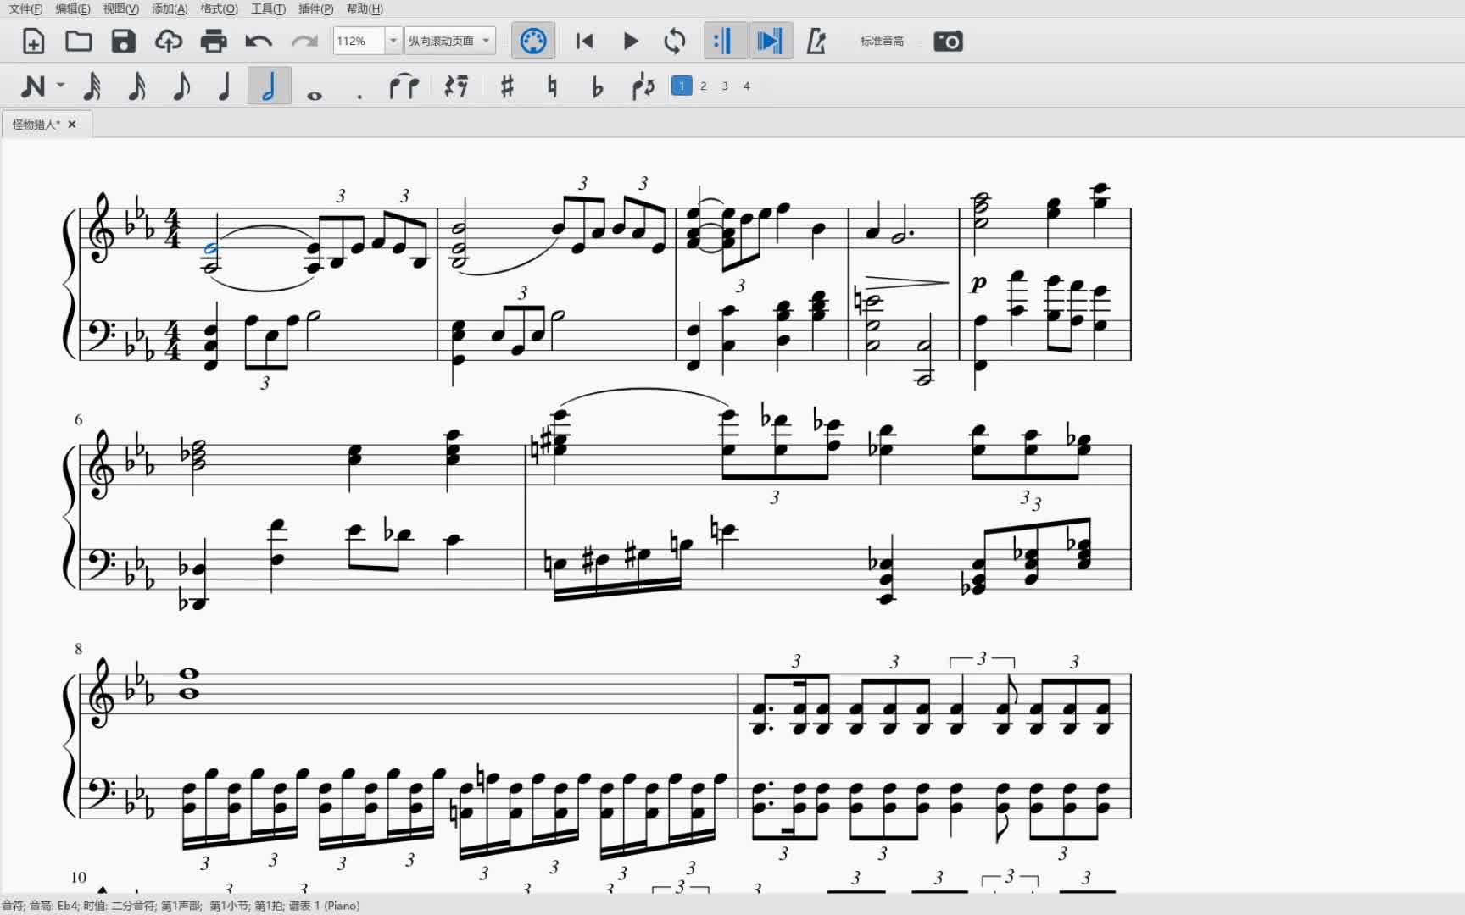This screenshot has width=1465, height=915.
Task: Toggle note input mode
Action: [x=33, y=86]
